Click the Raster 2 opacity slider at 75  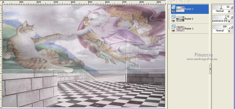click(221, 17)
